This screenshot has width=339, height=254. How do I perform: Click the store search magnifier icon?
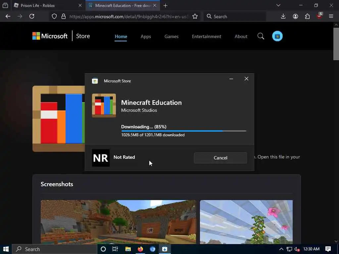coord(261,36)
